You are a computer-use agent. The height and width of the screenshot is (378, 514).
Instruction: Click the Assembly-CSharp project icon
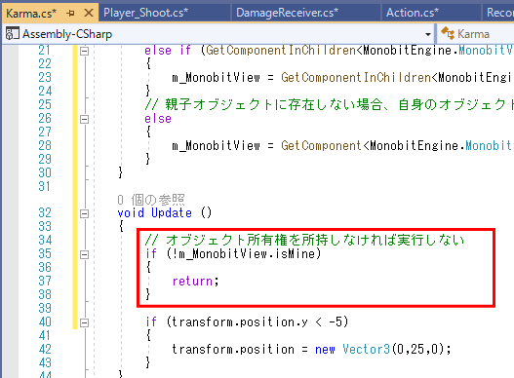tap(13, 34)
